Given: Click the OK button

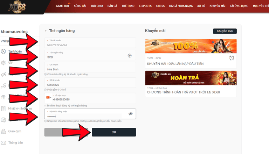Looking at the screenshot, I should click(114, 132).
